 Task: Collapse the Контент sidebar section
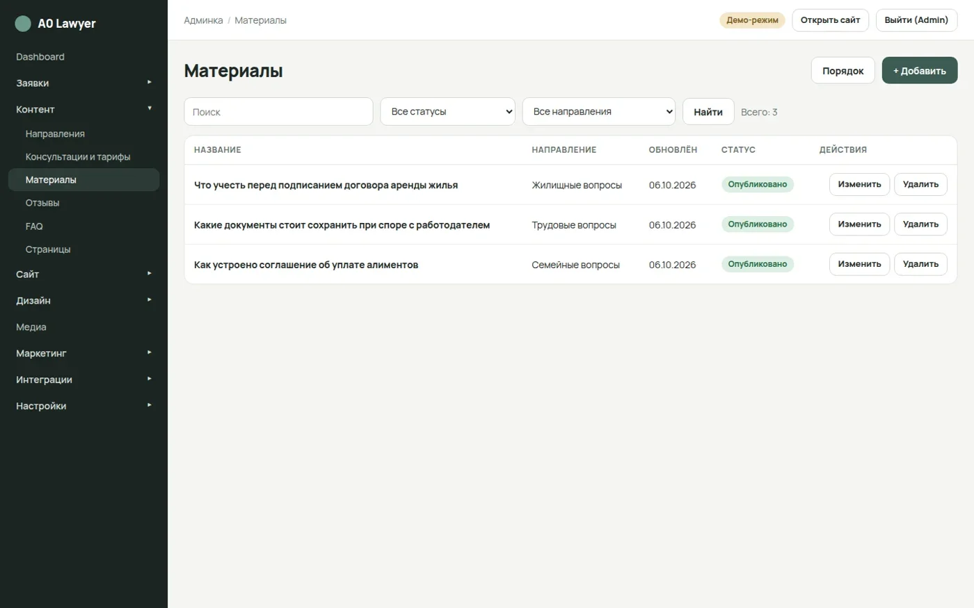[83, 109]
